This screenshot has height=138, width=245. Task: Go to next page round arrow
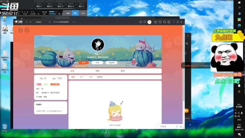(x=27, y=30)
